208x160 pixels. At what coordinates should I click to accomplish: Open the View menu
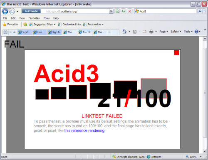[22, 18]
